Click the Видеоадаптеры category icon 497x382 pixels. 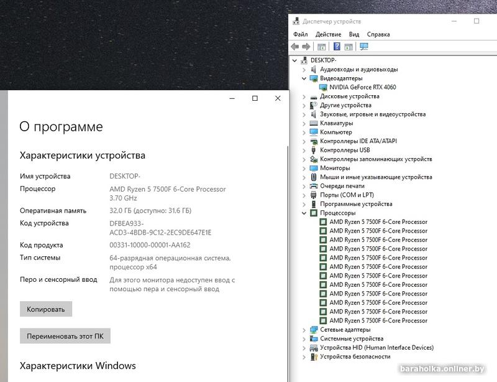tap(314, 78)
